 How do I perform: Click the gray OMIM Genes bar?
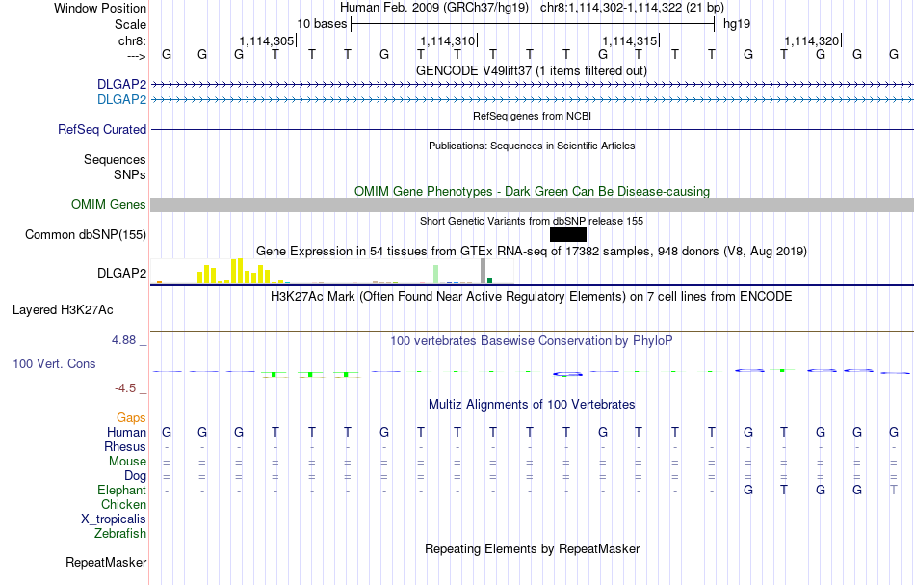(x=533, y=205)
